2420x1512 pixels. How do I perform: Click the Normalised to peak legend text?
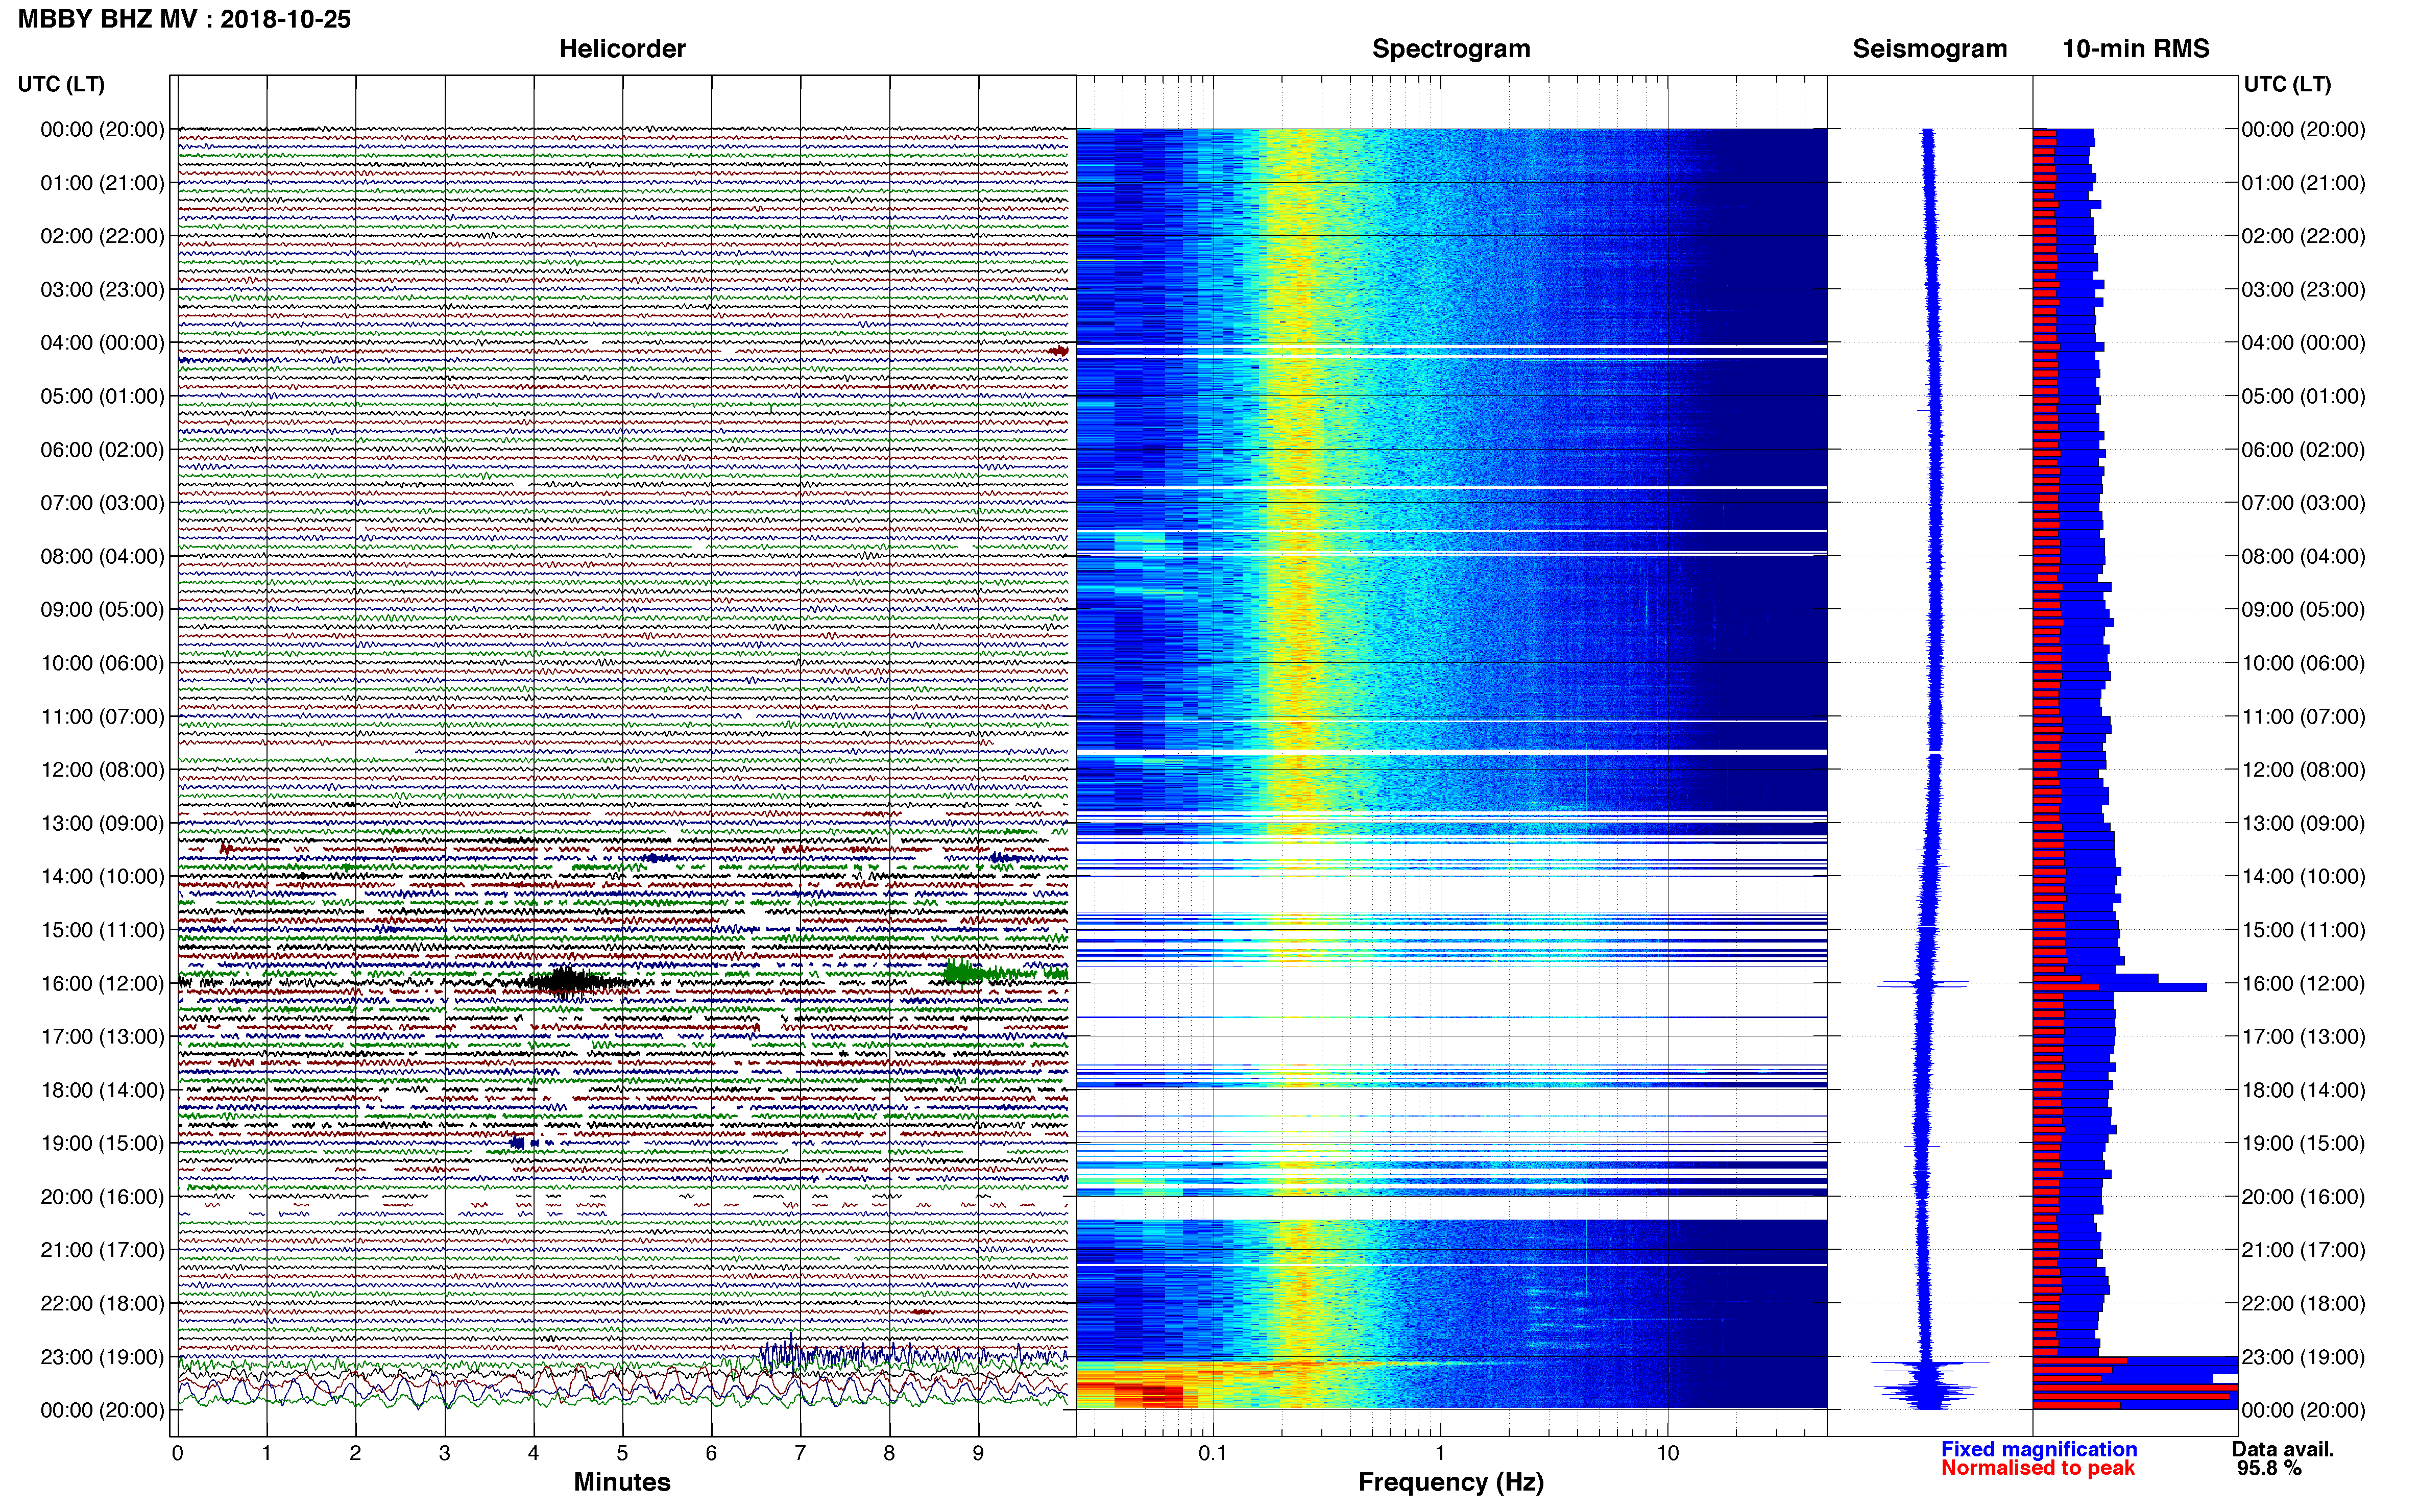point(2038,1468)
